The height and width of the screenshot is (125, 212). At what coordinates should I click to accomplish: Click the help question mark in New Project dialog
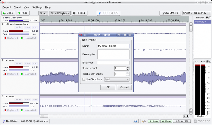119,35
